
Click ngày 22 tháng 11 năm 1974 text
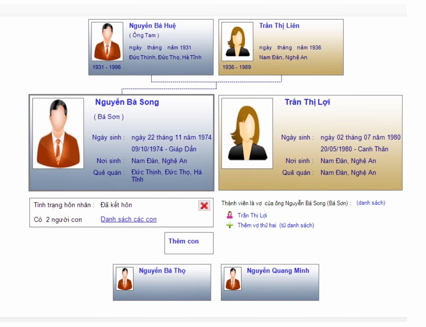[172, 137]
